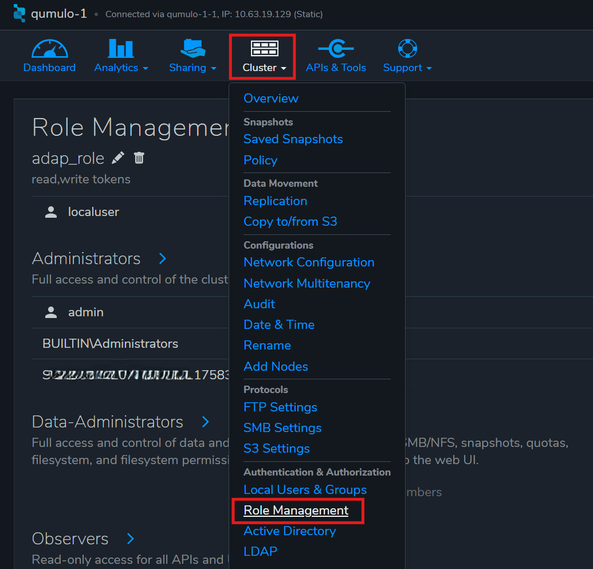Open Network Multitenancy menu entry
Screen dimensions: 593x569
(307, 284)
